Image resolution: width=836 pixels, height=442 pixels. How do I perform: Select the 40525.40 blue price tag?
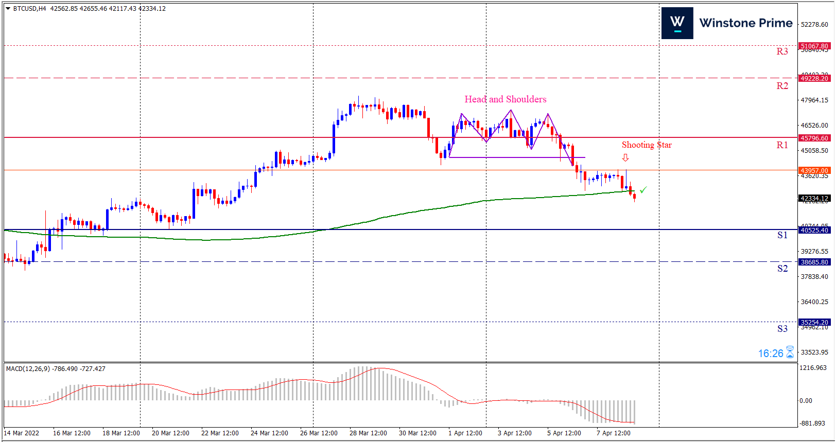tap(814, 230)
